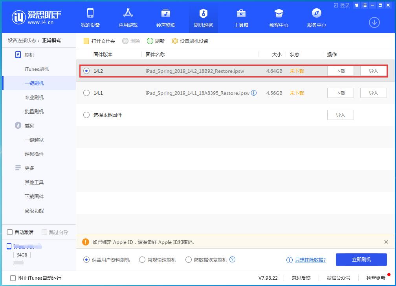Switch to the 工具箱 tab
This screenshot has width=396, height=286.
point(241,17)
